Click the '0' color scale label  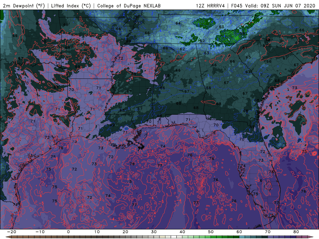(x=68, y=232)
